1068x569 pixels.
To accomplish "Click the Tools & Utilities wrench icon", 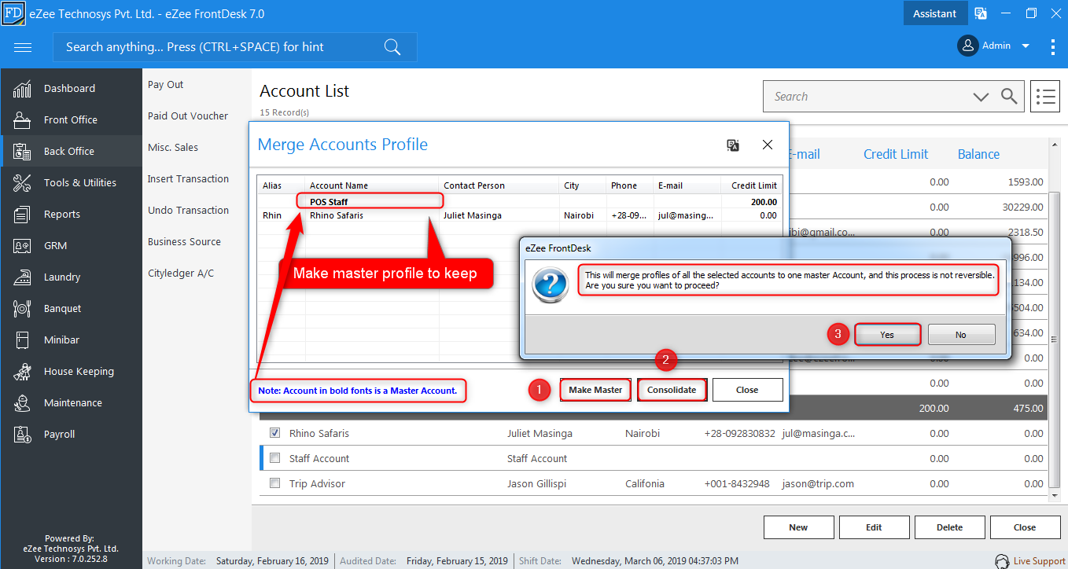I will [22, 183].
